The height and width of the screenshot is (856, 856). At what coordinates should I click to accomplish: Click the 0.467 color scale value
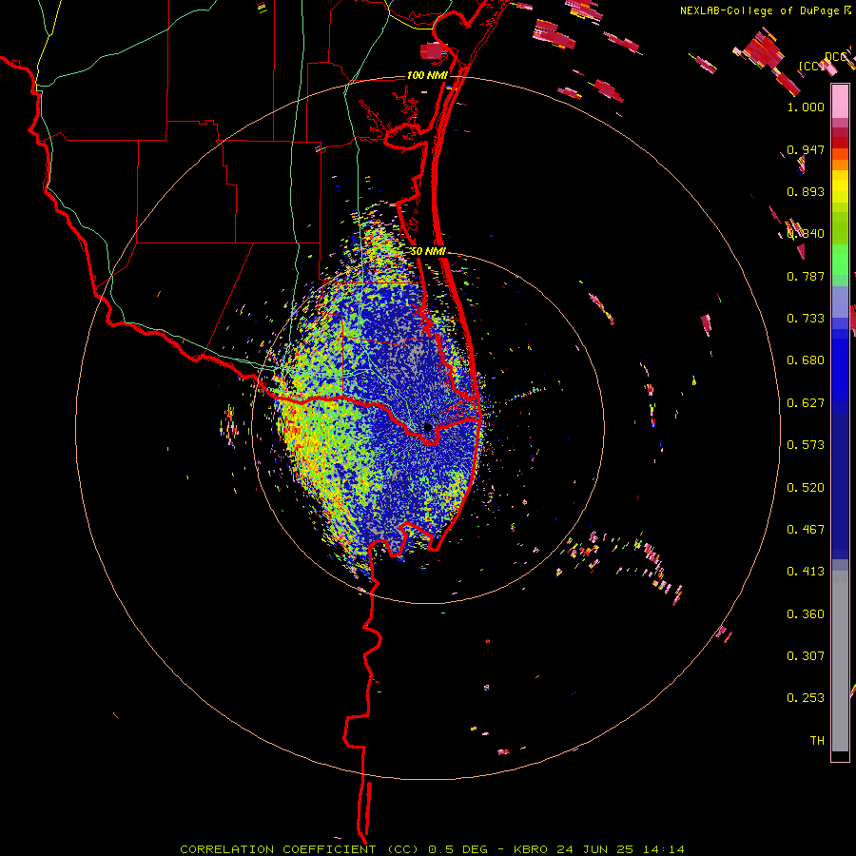point(806,530)
